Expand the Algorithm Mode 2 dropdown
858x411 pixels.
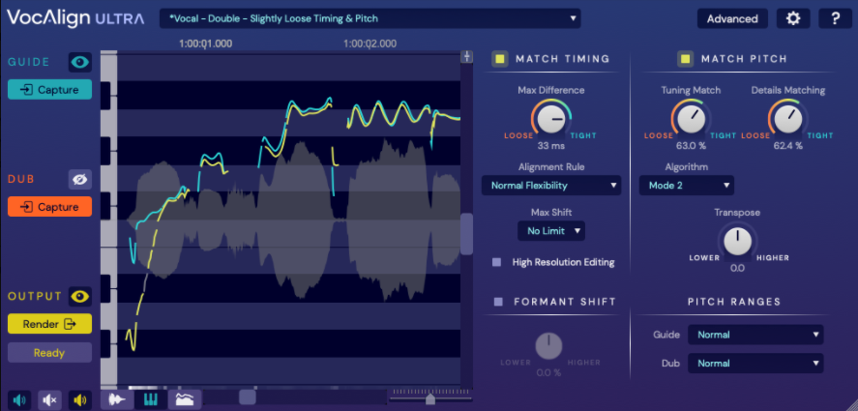point(686,186)
